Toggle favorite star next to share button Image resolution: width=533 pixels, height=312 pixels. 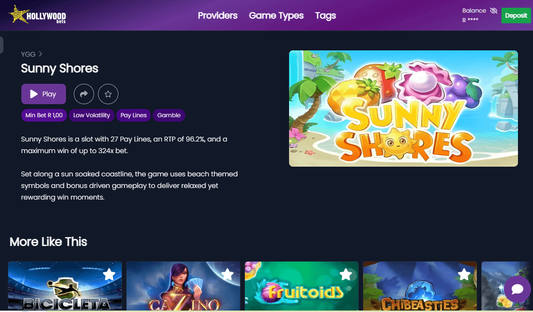(108, 94)
